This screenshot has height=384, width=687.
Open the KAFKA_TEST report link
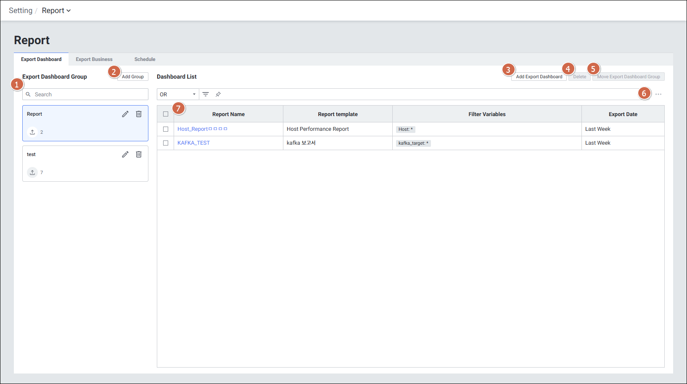(x=193, y=143)
